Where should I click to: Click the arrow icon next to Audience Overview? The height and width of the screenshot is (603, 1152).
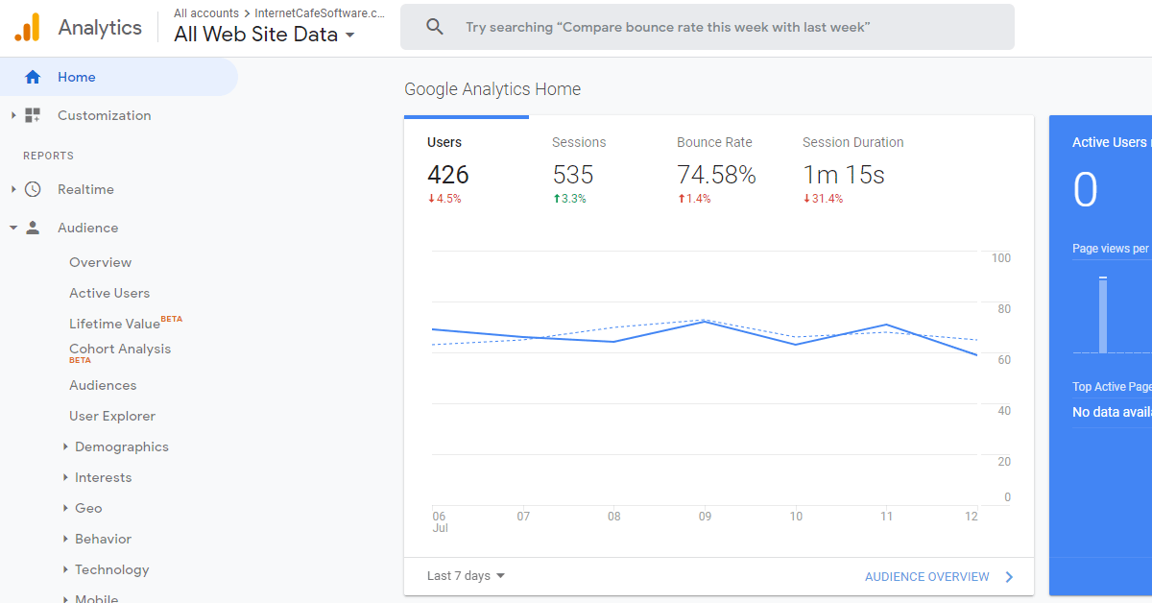coord(1009,577)
